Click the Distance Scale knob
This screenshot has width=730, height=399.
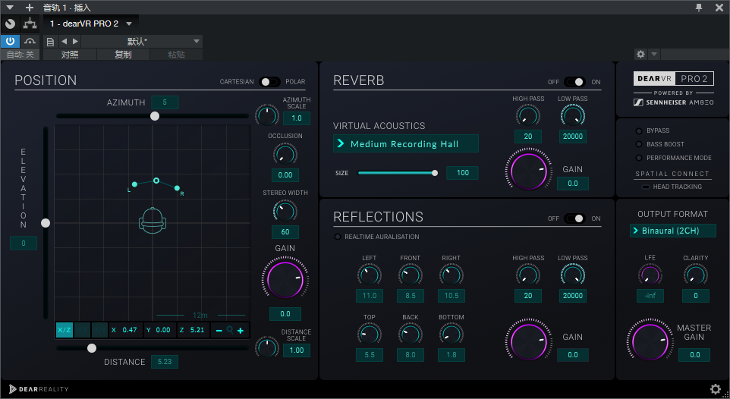point(267,347)
